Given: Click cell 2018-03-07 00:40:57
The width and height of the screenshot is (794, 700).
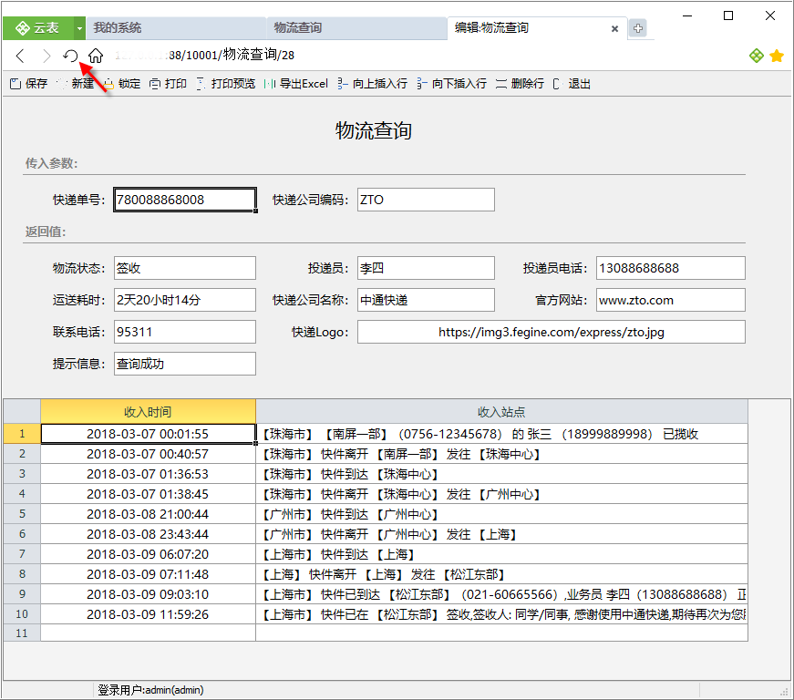Looking at the screenshot, I should [148, 454].
